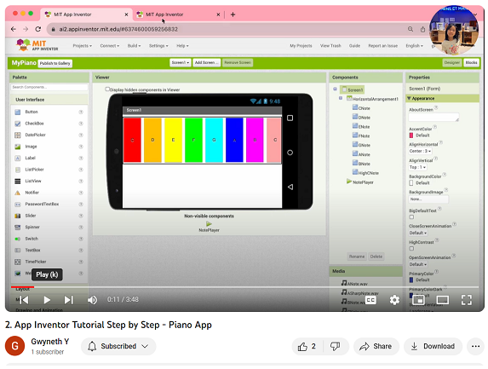The height and width of the screenshot is (369, 488).
Task: Click BackgroundColor Default swatch
Action: (x=411, y=182)
